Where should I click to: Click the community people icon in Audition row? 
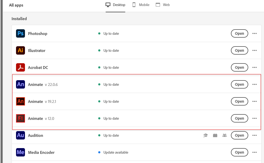point(224,135)
